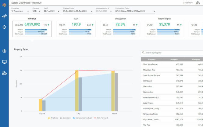Sort by the Analysis column header
This screenshot has height=127, width=203.
pyautogui.click(x=174, y=59)
